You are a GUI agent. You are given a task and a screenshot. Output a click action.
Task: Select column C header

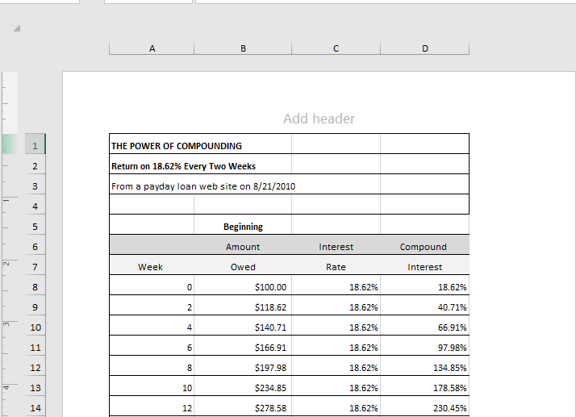pos(336,48)
